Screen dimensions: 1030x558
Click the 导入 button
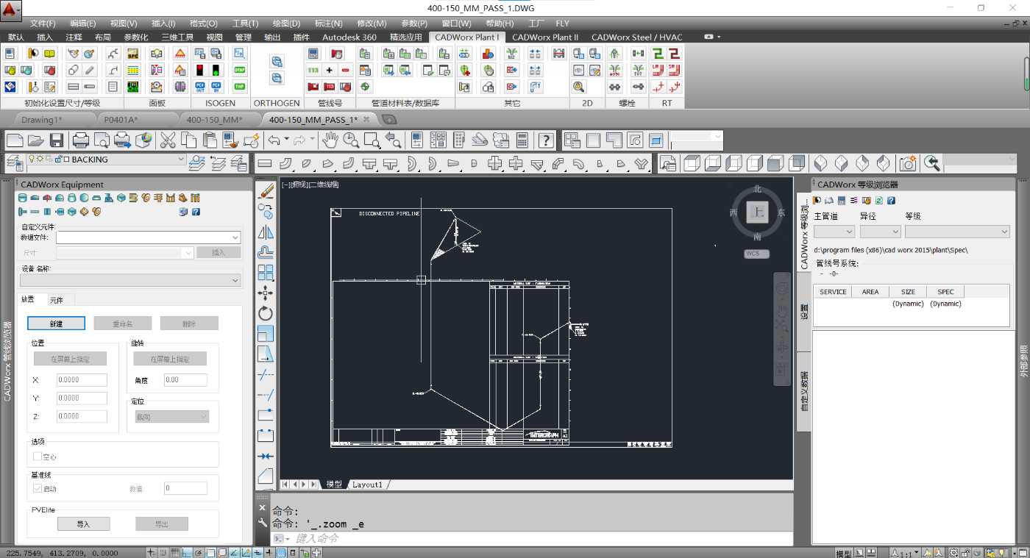[83, 523]
